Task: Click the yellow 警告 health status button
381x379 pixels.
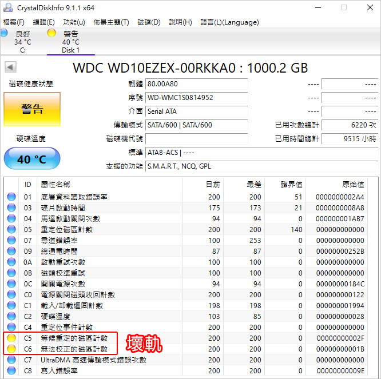Action: (x=32, y=109)
